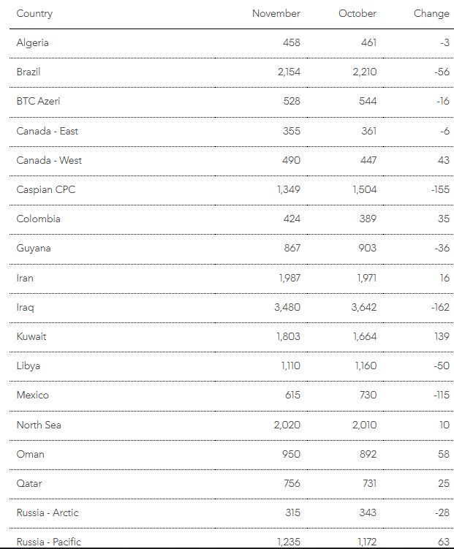Click the Caspian CPC country cell
Screen dimensions: 454x549
click(x=46, y=189)
